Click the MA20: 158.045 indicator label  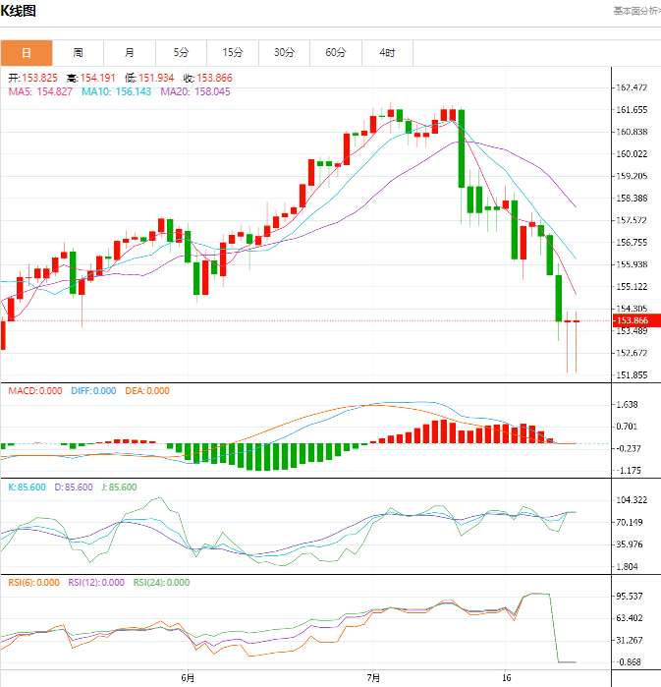pos(194,91)
